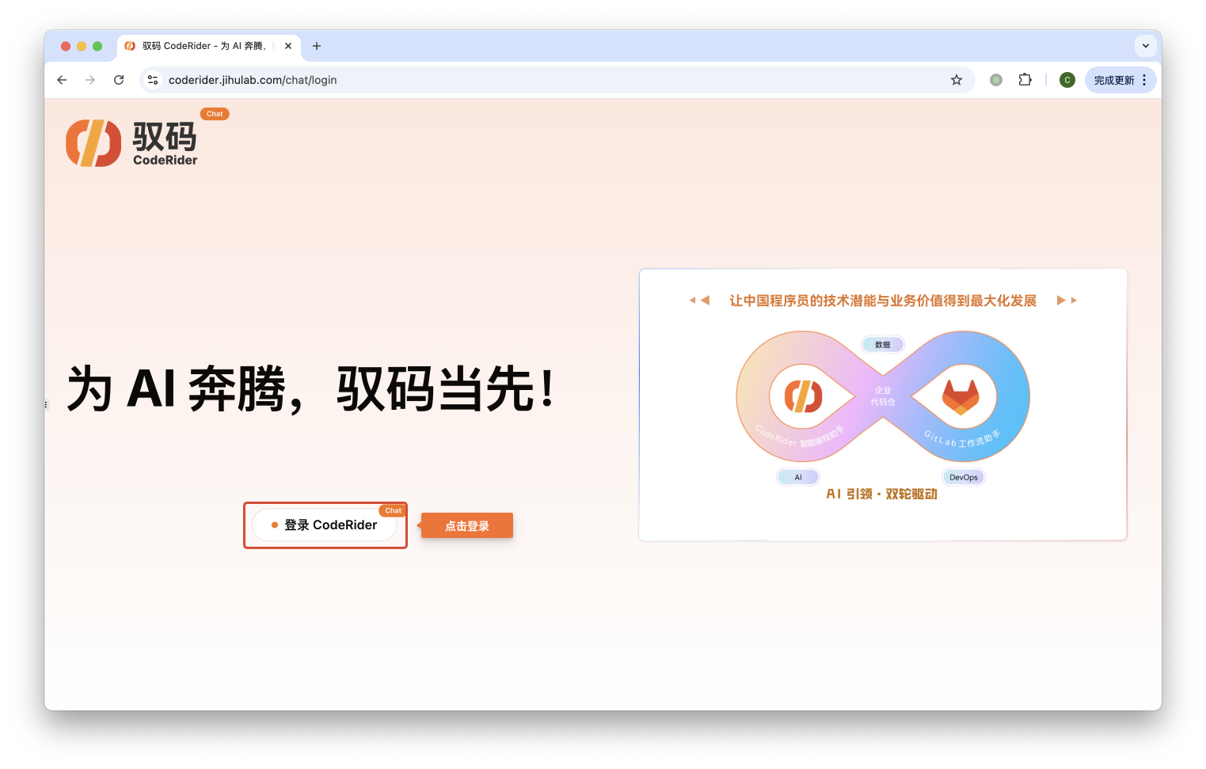Click the CodeRider logo inside infinity diagram
The height and width of the screenshot is (769, 1206).
803,396
